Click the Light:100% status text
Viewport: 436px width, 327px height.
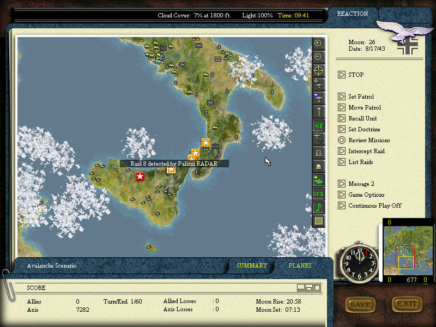tap(257, 15)
